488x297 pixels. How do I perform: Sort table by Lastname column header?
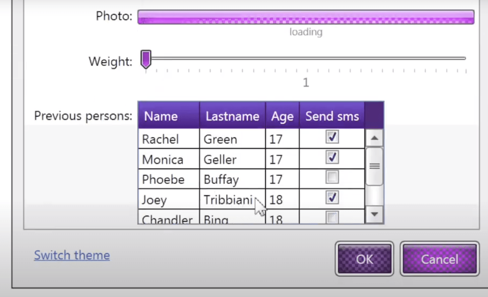232,116
